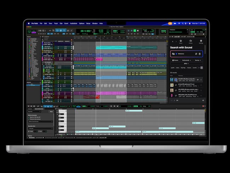Enable the Tuplet checkbox
Viewport: 230px width, 173px height.
pos(29,131)
